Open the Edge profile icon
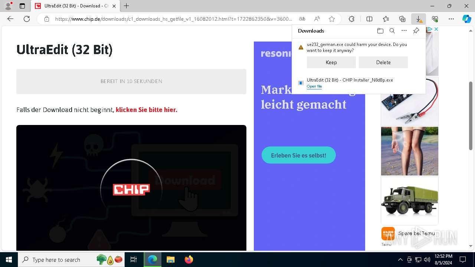Screen dimensions: 475x267 point(8,6)
